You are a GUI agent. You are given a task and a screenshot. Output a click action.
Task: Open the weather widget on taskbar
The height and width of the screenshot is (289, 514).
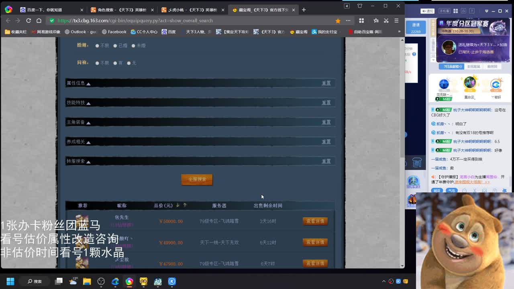click(73, 281)
